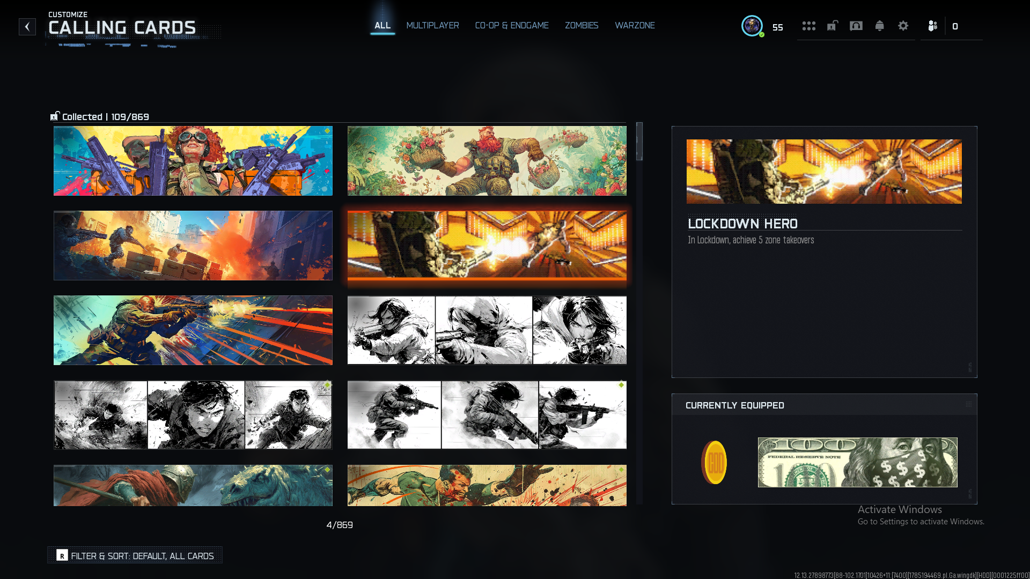Click the Collected padlock icon
The width and height of the screenshot is (1030, 579).
pos(55,116)
